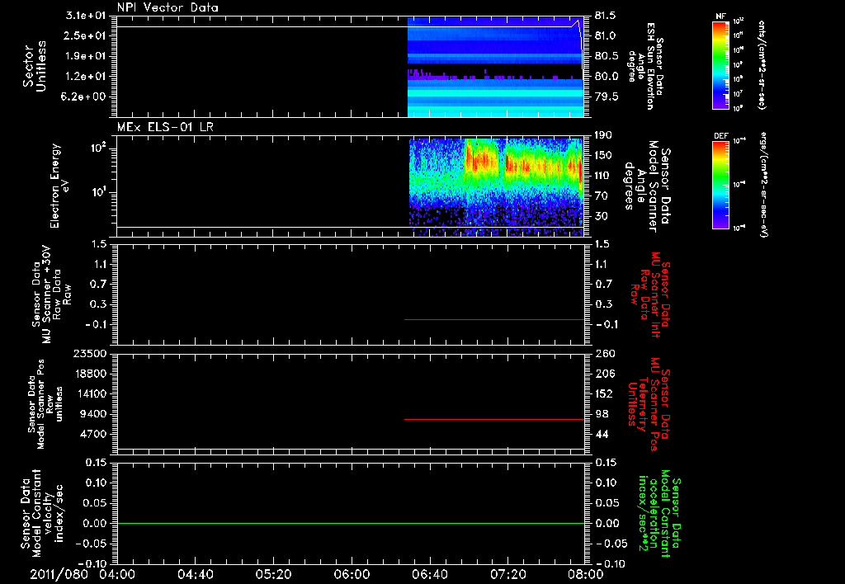Click the 3.1e+01 sector tick value
This screenshot has height=584, width=845.
86,16
